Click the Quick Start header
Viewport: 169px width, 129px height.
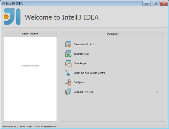coord(113,34)
